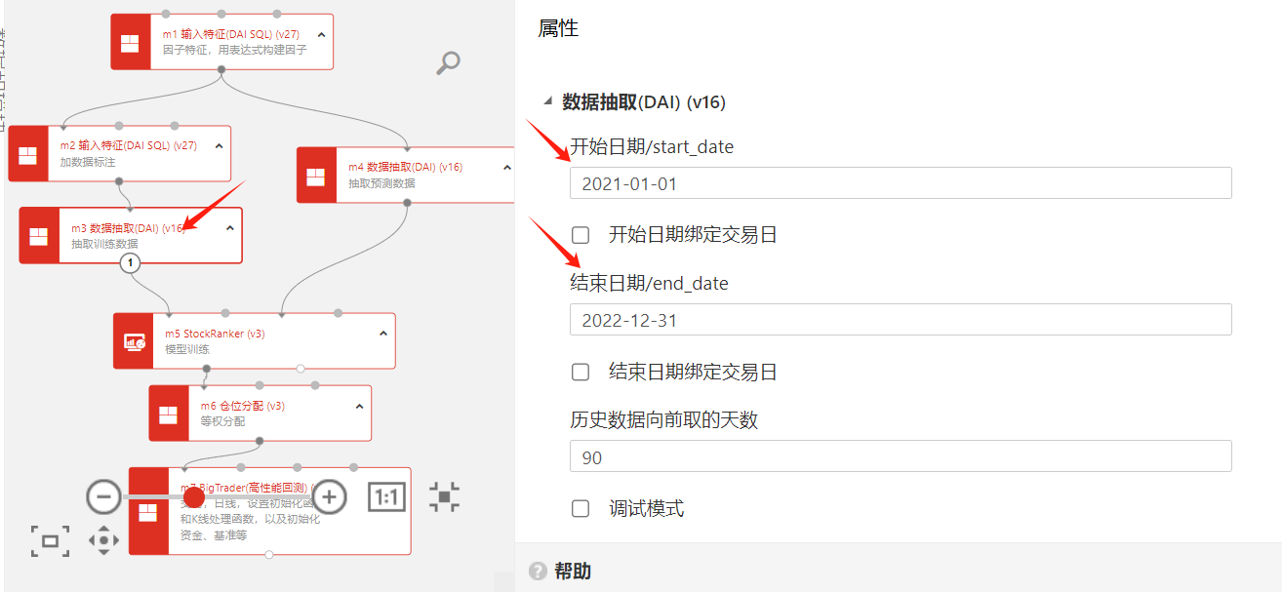Click the zoom in plus button
Image resolution: width=1282 pixels, height=592 pixels.
(x=329, y=496)
